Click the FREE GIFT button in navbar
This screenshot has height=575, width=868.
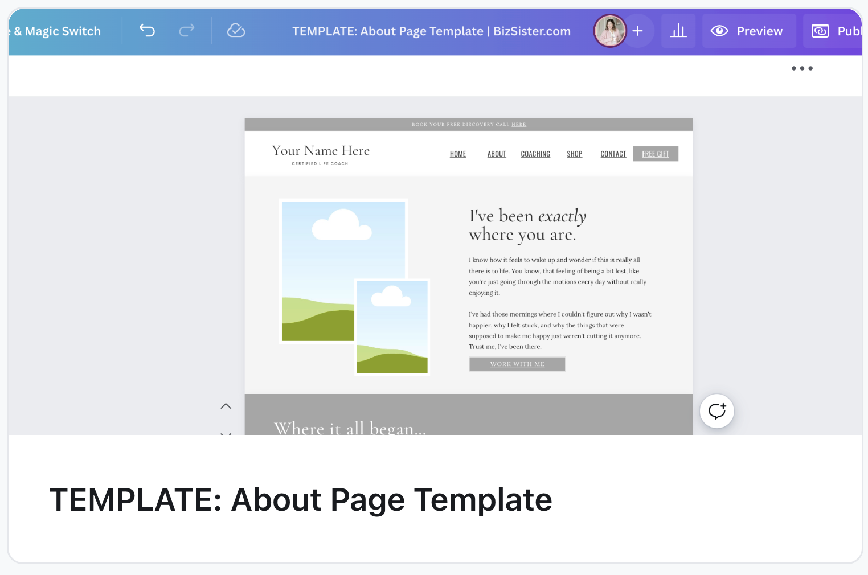point(656,154)
